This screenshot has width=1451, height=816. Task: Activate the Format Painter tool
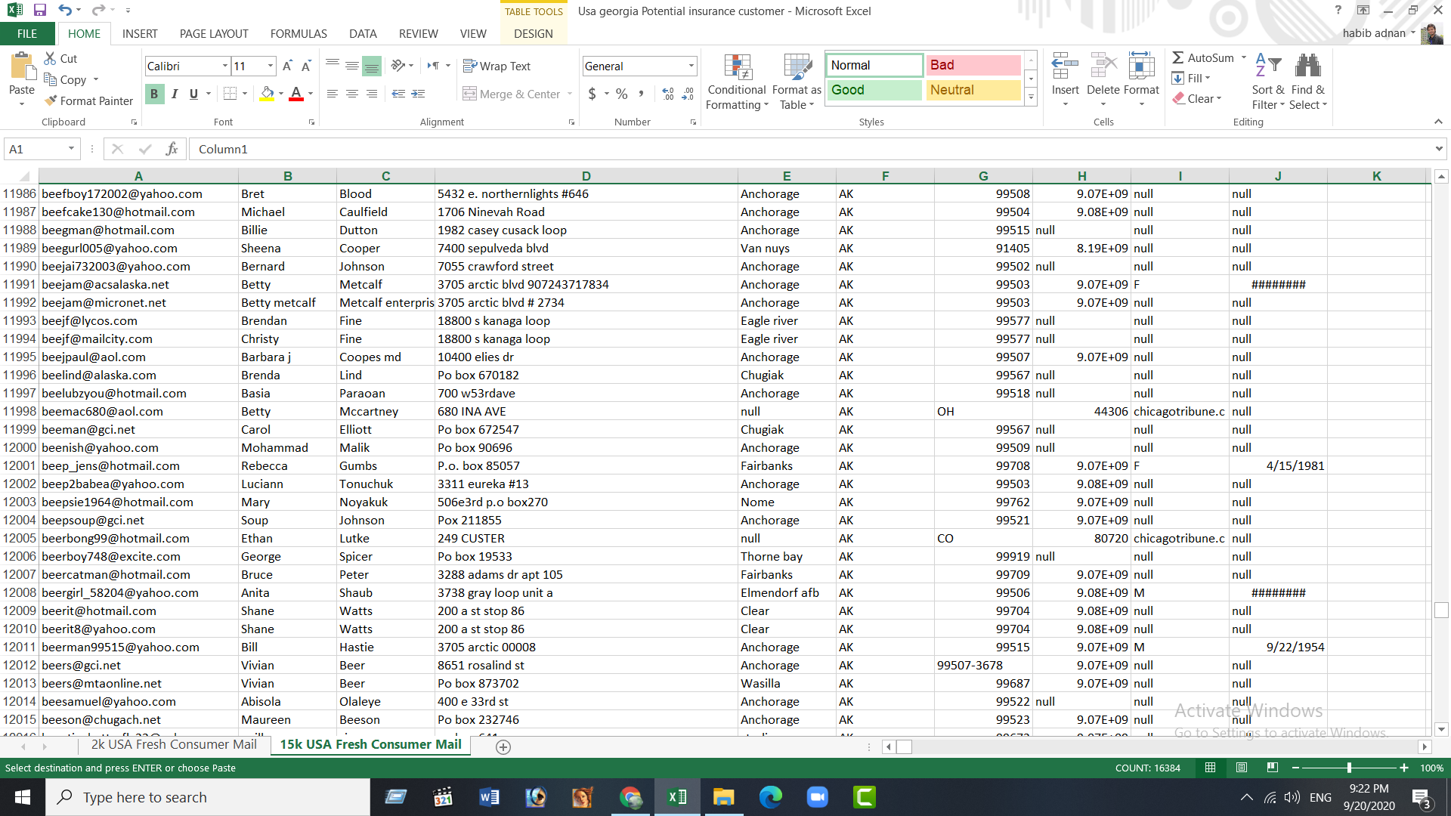click(88, 100)
